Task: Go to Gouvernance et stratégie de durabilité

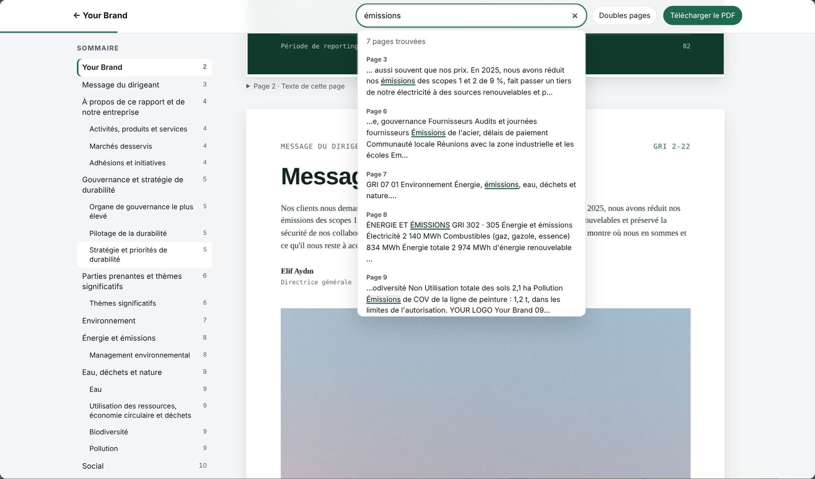Action: [x=145, y=185]
